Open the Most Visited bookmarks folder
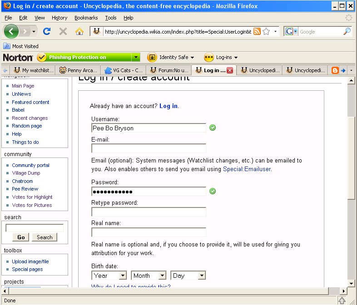 coord(21,46)
